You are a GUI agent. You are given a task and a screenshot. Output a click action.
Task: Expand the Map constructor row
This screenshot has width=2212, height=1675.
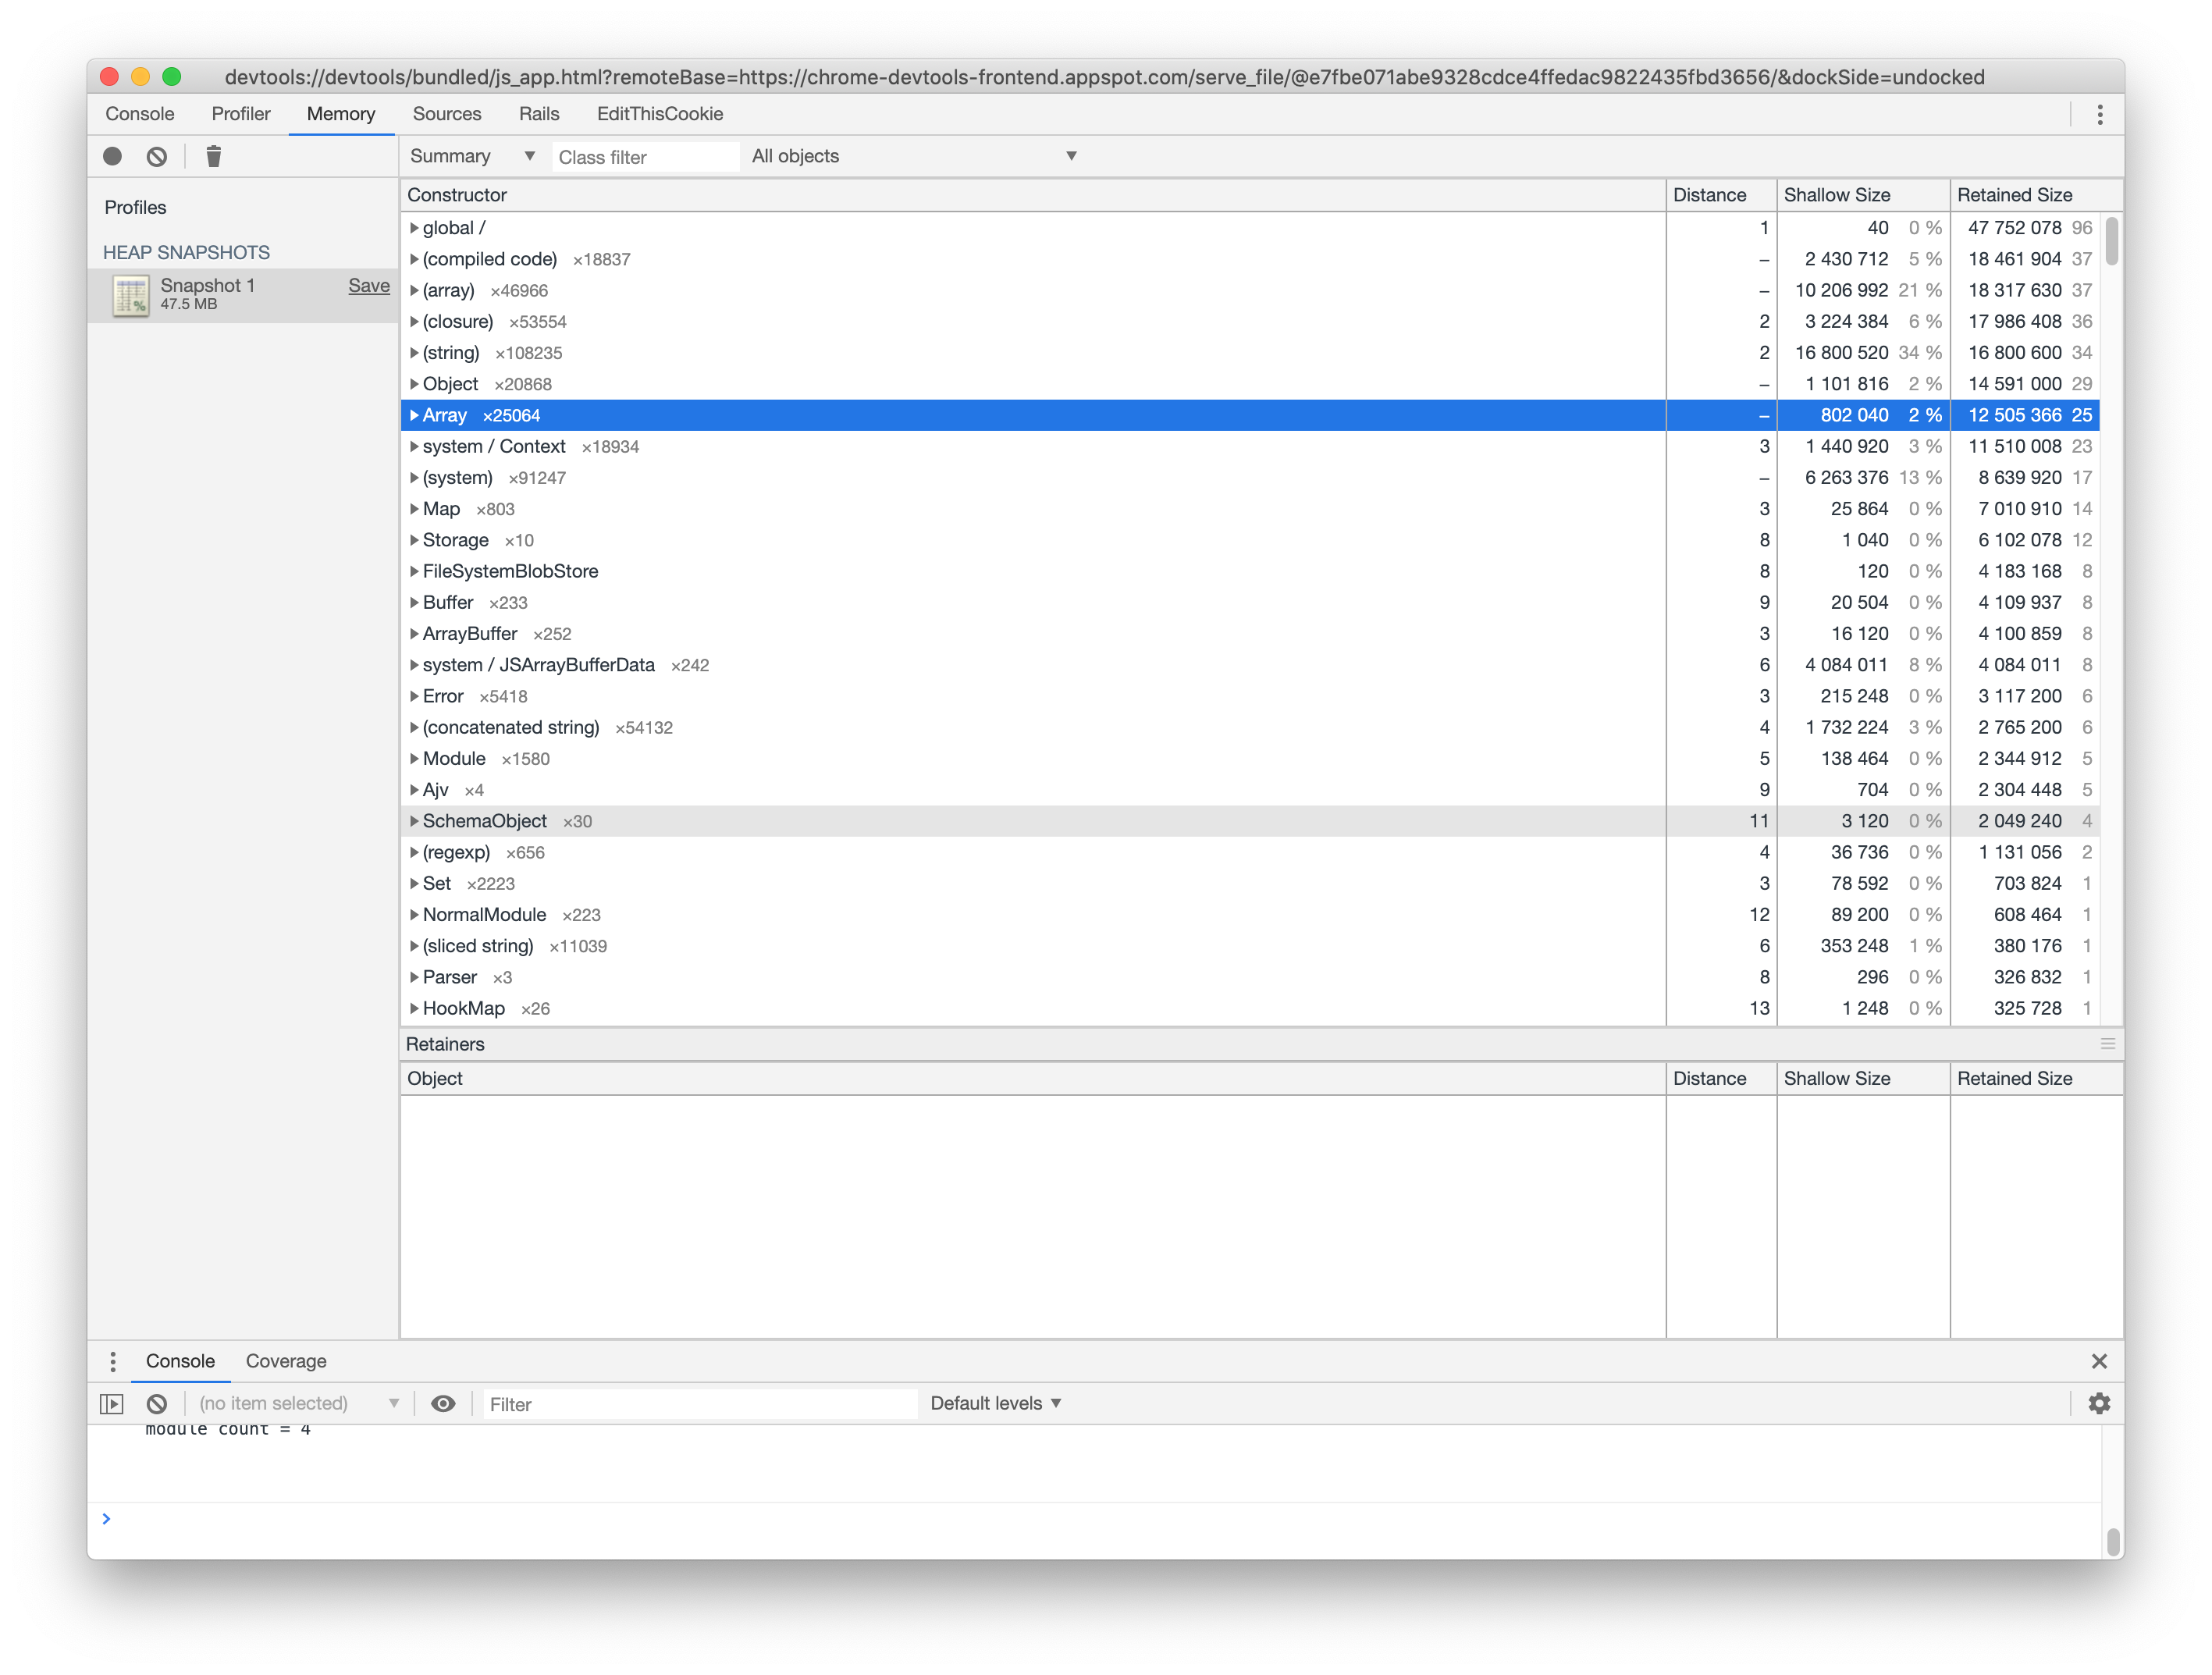click(x=414, y=509)
